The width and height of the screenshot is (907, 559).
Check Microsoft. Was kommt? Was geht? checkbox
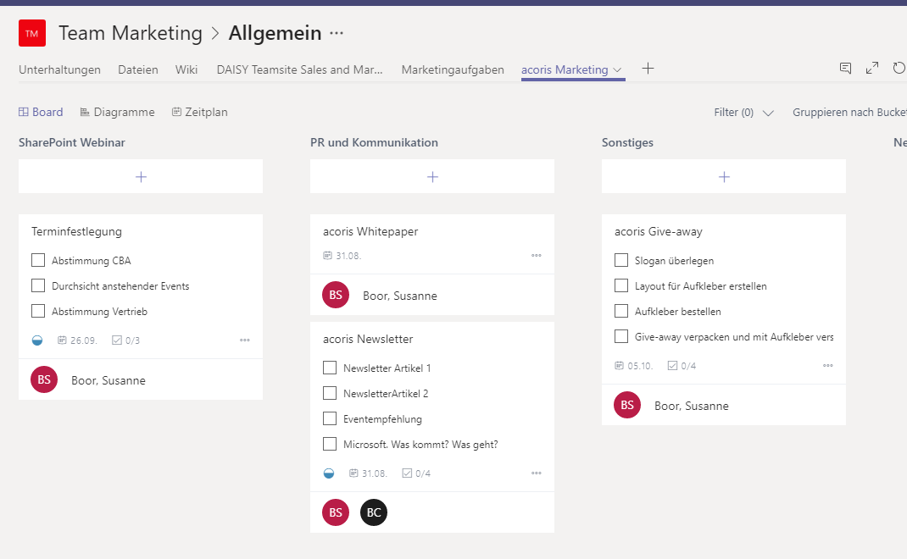330,444
